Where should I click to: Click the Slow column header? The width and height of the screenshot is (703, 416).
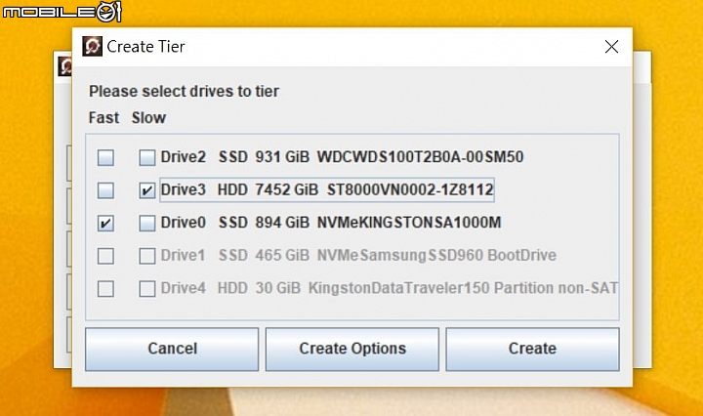148,118
